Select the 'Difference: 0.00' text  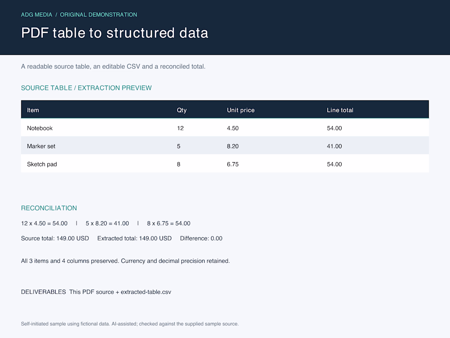[201, 238]
